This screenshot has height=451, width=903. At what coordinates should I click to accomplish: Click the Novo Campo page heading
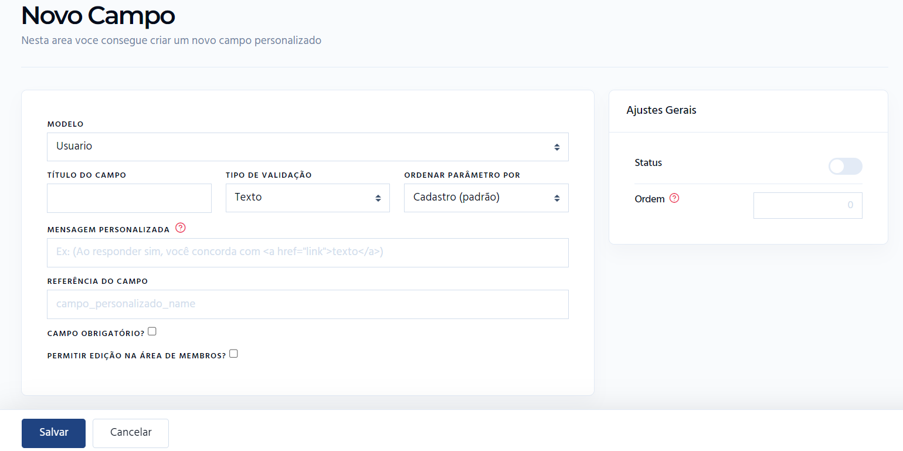tap(98, 15)
